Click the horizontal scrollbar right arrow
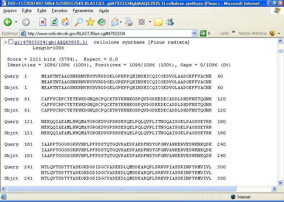Viewport: 284px width, 202px height. 274,189
